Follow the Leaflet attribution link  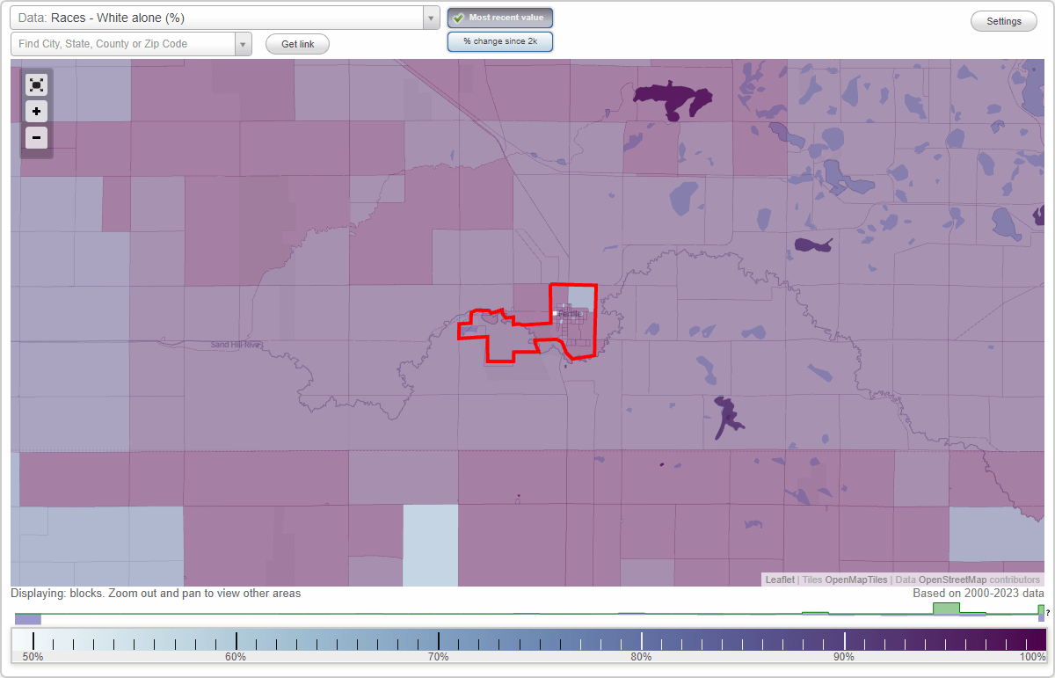(x=780, y=580)
